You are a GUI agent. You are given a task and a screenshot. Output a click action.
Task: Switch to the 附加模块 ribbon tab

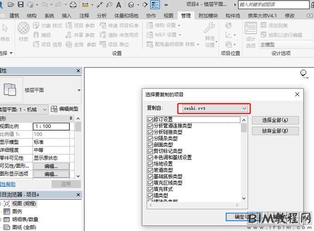tap(208, 16)
